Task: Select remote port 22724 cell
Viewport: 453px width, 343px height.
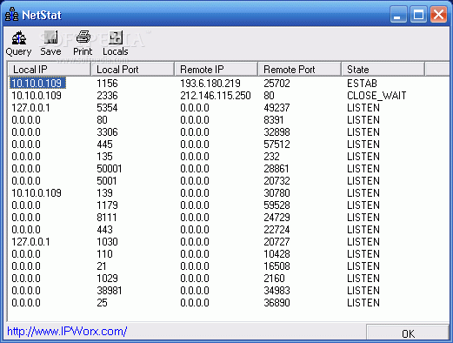Action: [x=276, y=230]
